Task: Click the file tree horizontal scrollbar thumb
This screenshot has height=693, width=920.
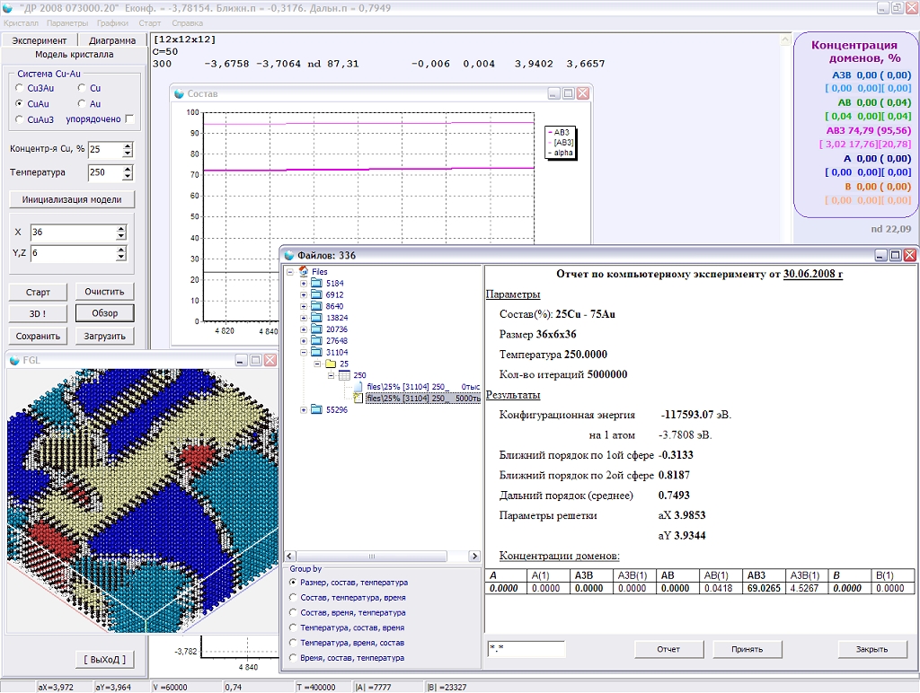Action: point(372,556)
